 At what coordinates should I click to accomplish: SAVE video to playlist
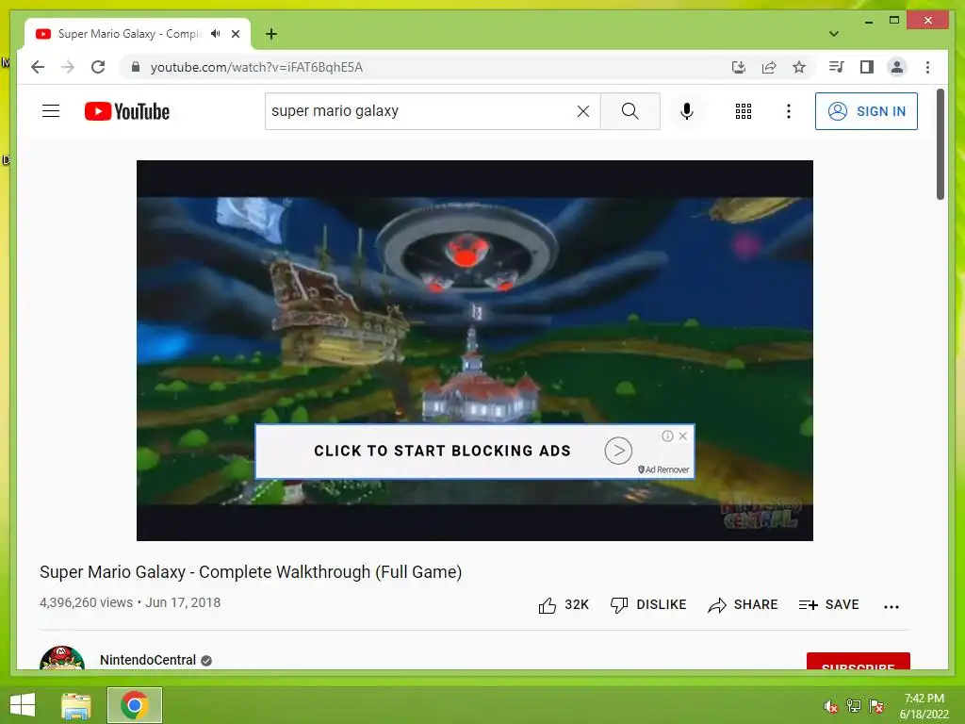click(828, 605)
